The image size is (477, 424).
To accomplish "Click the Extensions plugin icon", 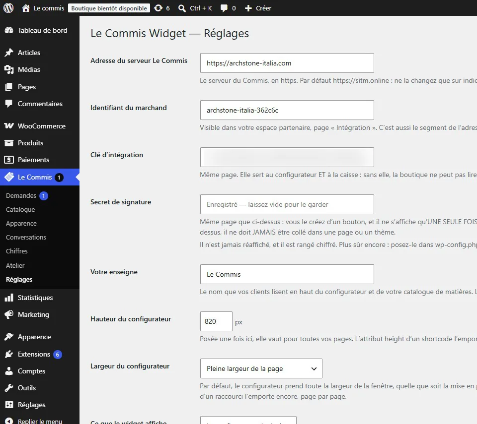I will click(9, 354).
